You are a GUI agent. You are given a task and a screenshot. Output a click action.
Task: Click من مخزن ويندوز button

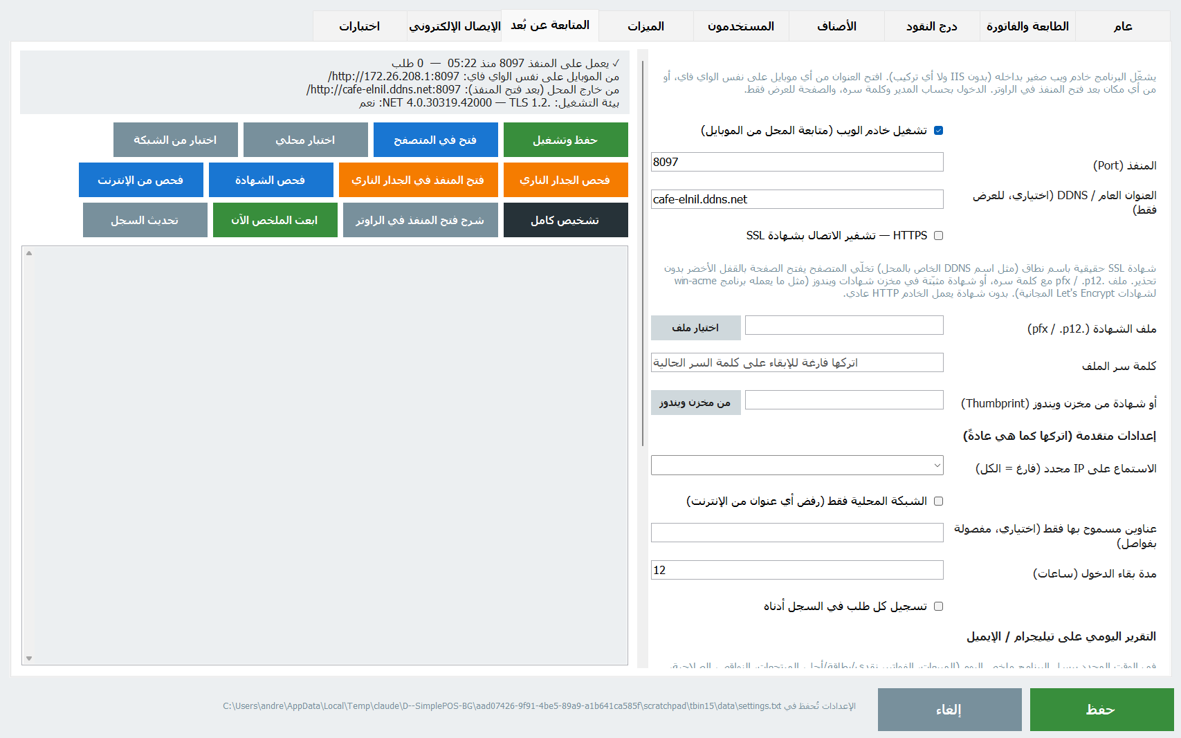[696, 403]
